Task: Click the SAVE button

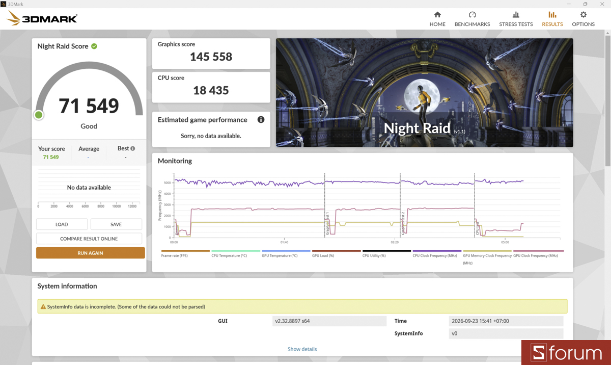Action: 116,224
